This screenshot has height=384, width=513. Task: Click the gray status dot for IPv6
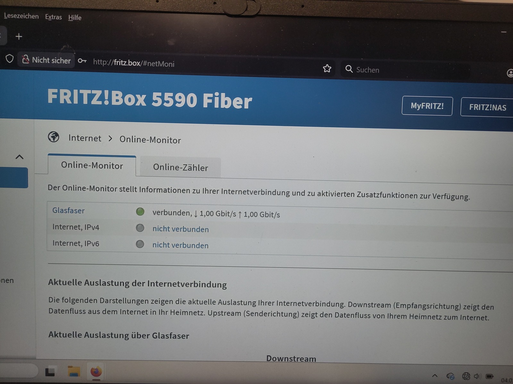[140, 244]
